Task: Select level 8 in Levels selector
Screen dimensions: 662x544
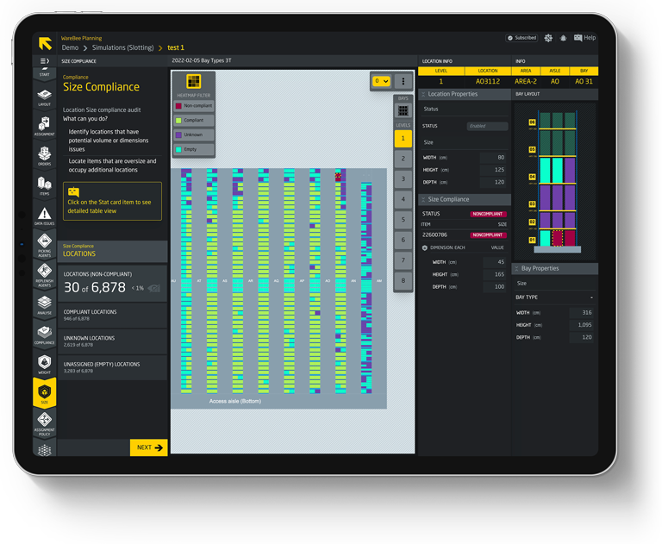Action: click(x=403, y=280)
